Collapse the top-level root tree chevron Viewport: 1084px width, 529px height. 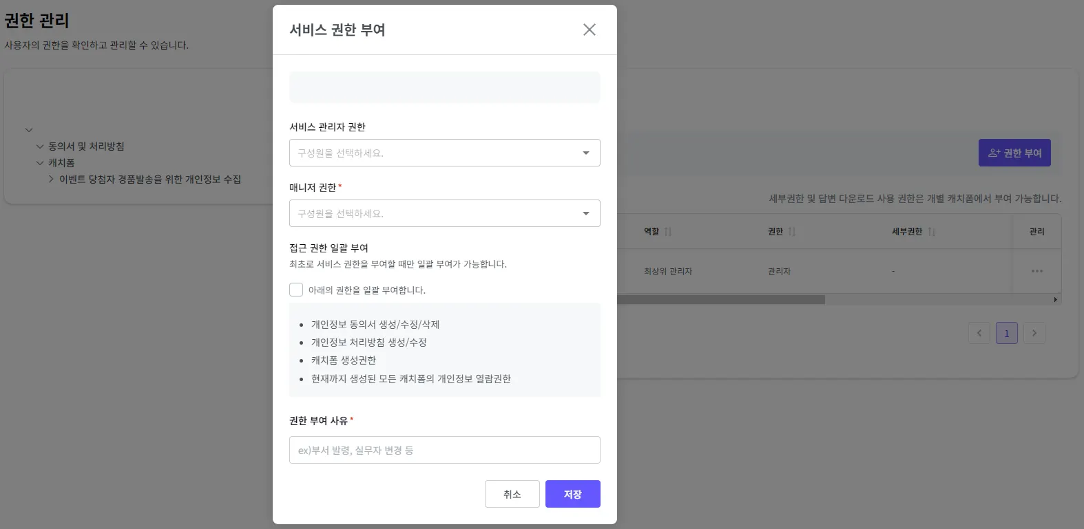tap(29, 130)
